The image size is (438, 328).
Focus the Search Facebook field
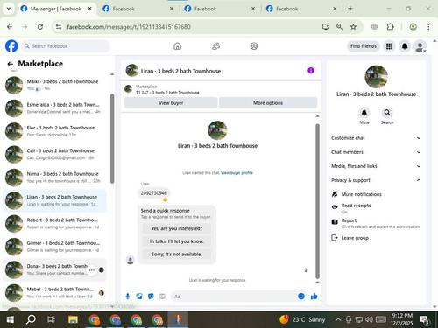coord(66,46)
